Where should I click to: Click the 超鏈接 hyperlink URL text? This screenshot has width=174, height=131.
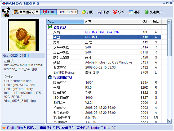coord(23,67)
